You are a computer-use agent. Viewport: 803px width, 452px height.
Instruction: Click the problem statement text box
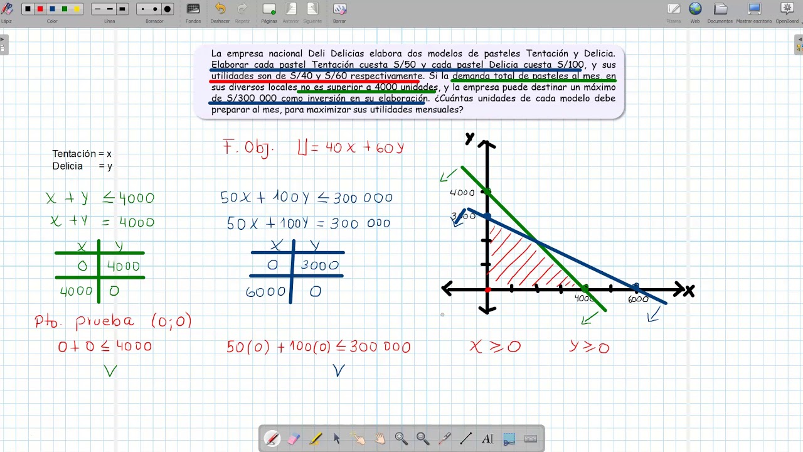[409, 82]
